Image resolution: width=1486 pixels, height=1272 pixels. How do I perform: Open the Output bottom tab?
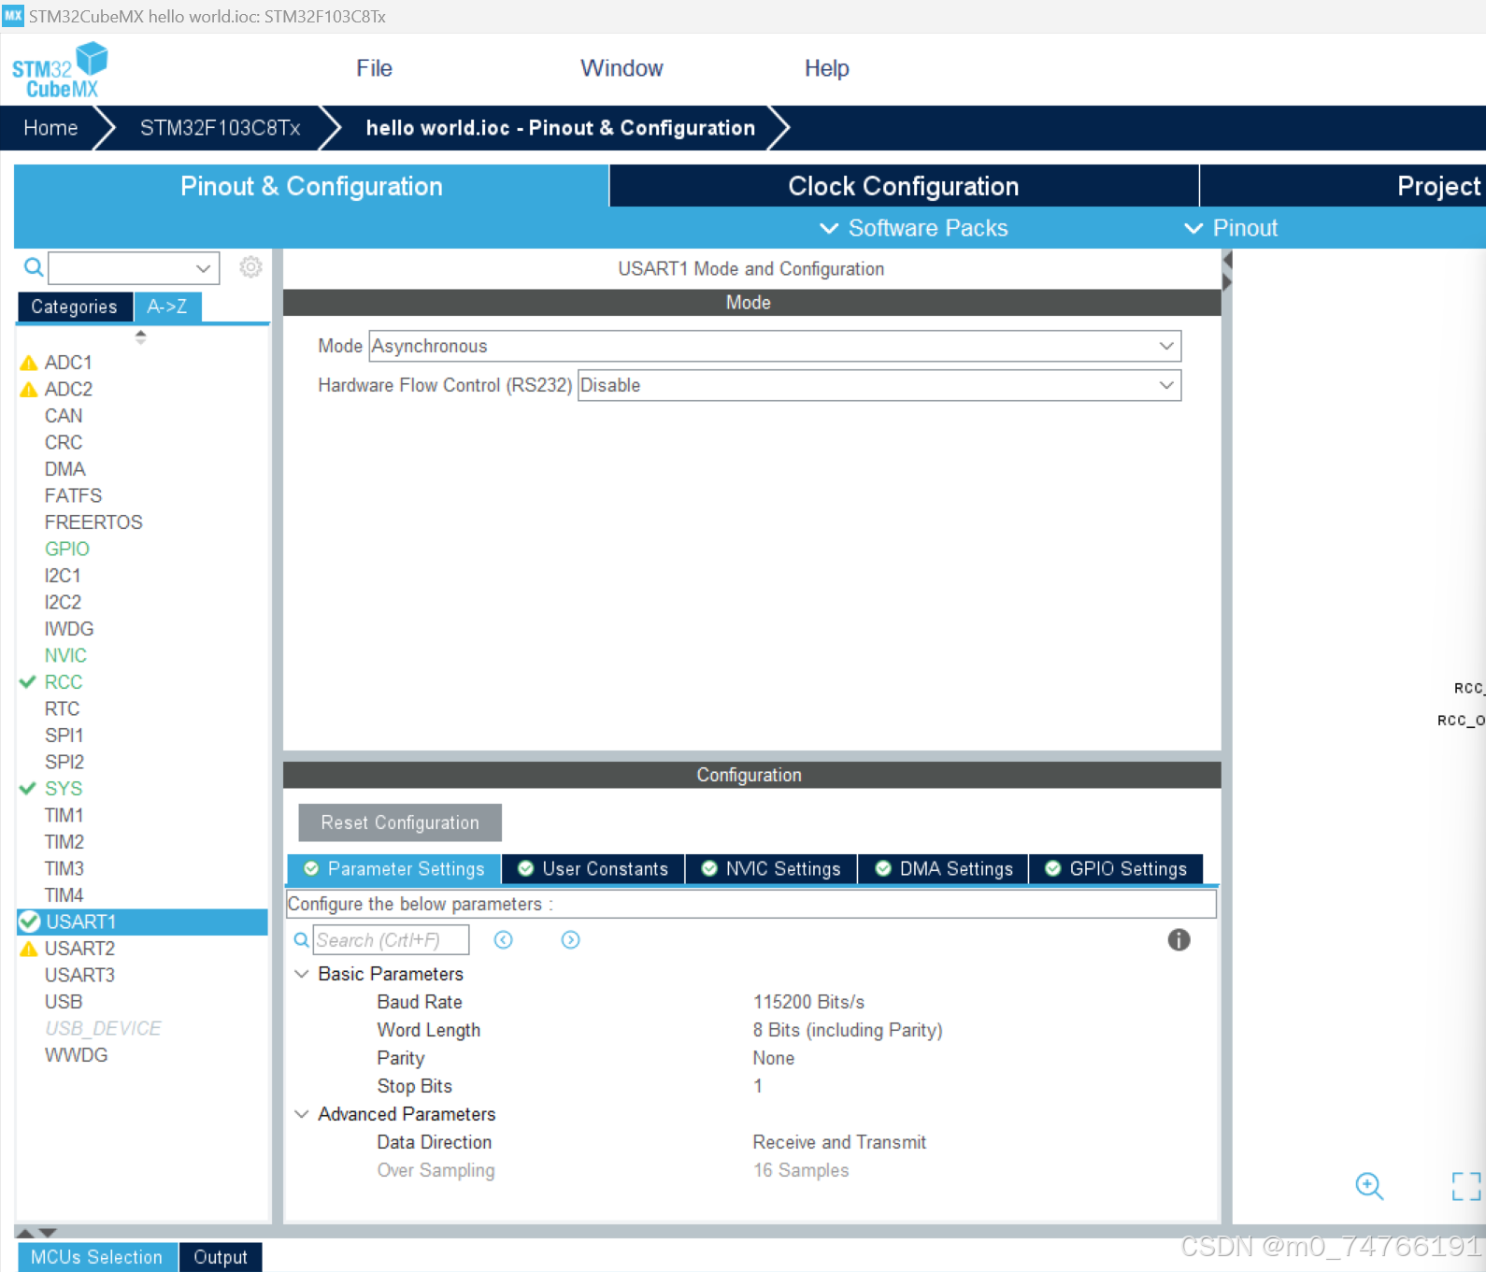coord(221,1257)
